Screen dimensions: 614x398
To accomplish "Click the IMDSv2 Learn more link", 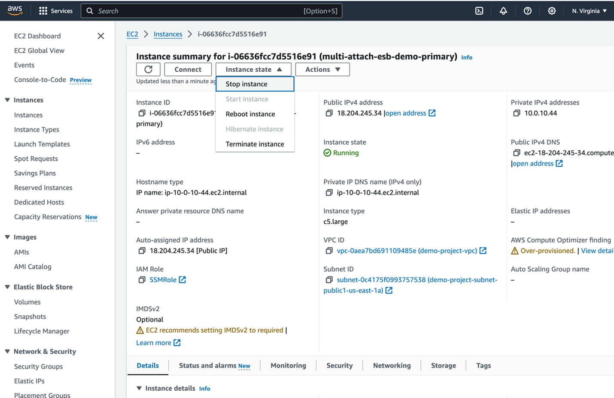I will coord(158,343).
